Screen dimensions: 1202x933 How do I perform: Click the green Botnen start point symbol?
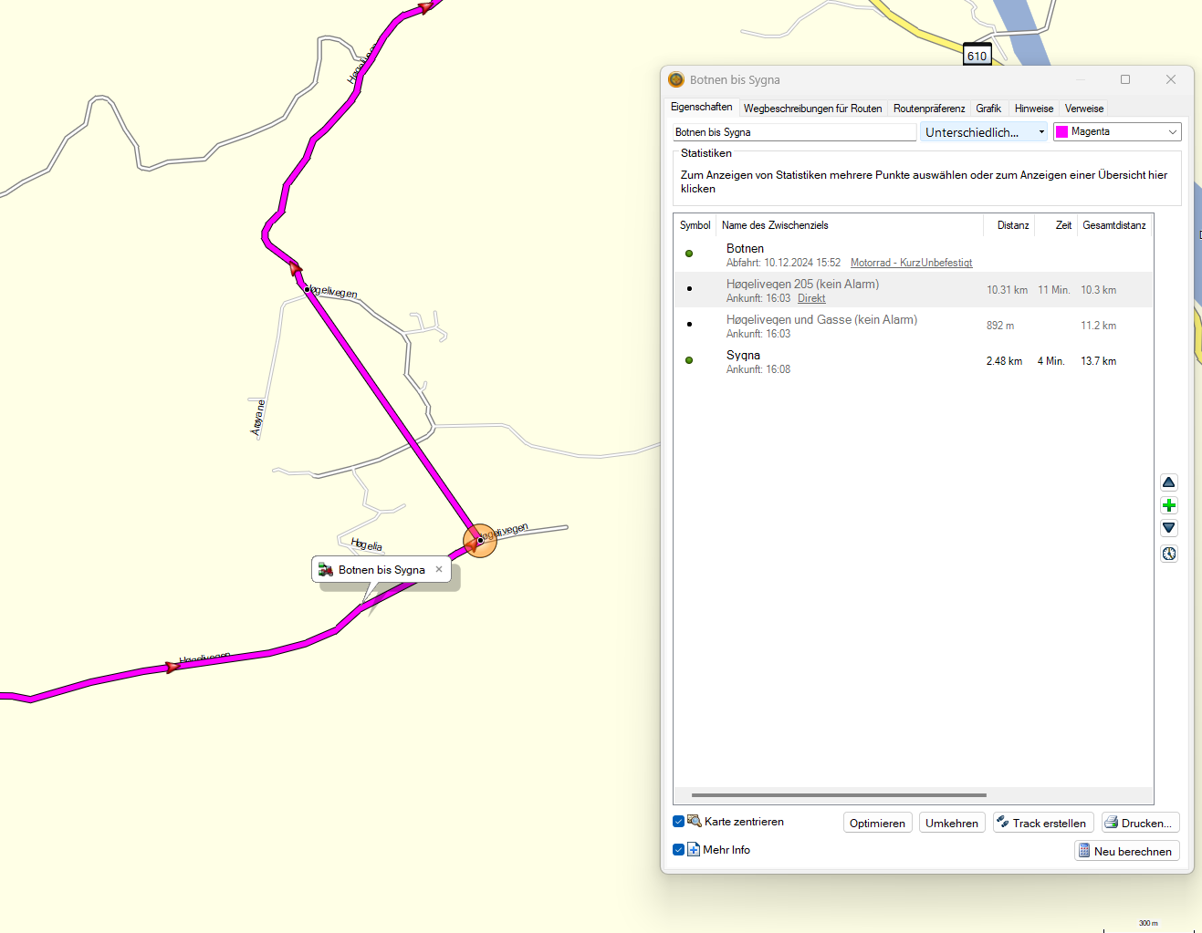pos(689,254)
